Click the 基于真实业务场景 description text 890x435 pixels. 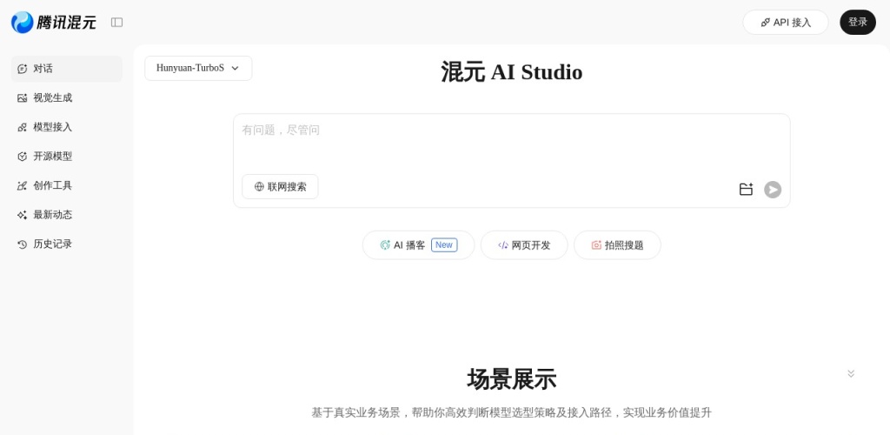pos(511,412)
